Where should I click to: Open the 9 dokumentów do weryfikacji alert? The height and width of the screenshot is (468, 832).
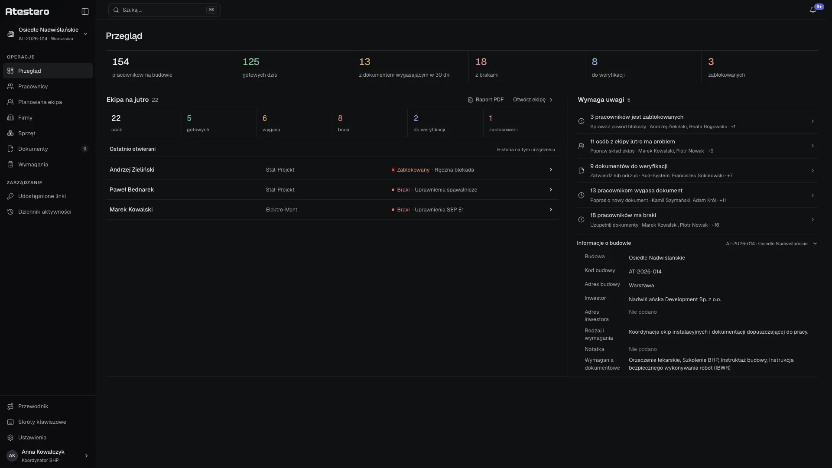tap(697, 171)
